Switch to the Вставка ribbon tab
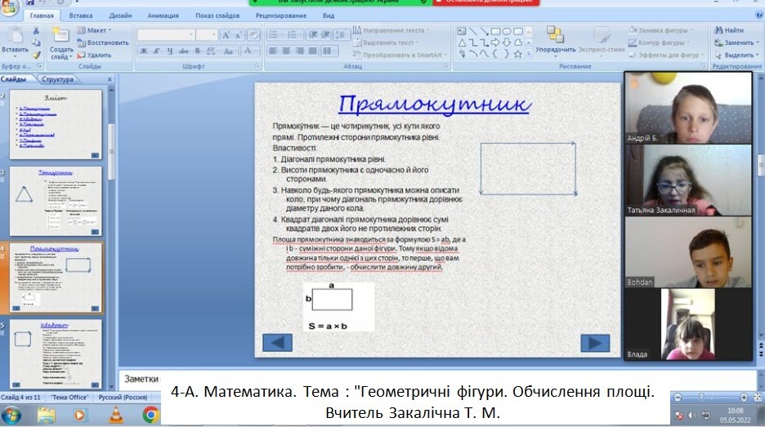This screenshot has width=765, height=427. [x=80, y=15]
